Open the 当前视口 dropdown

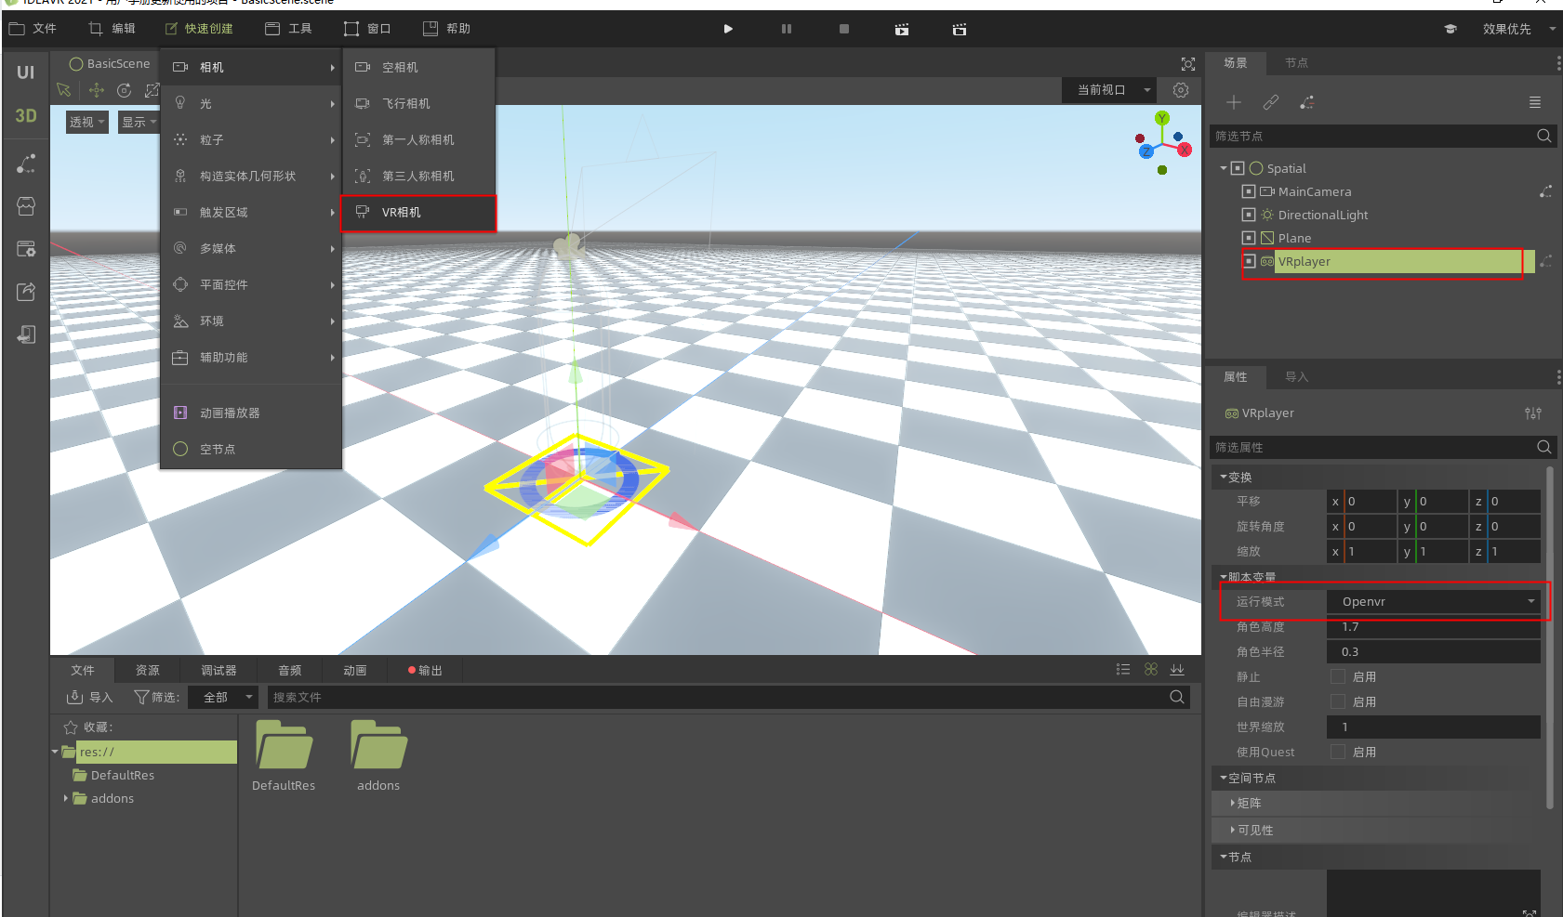coord(1109,90)
